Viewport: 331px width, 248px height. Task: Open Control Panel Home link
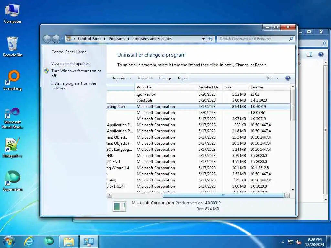pos(69,52)
